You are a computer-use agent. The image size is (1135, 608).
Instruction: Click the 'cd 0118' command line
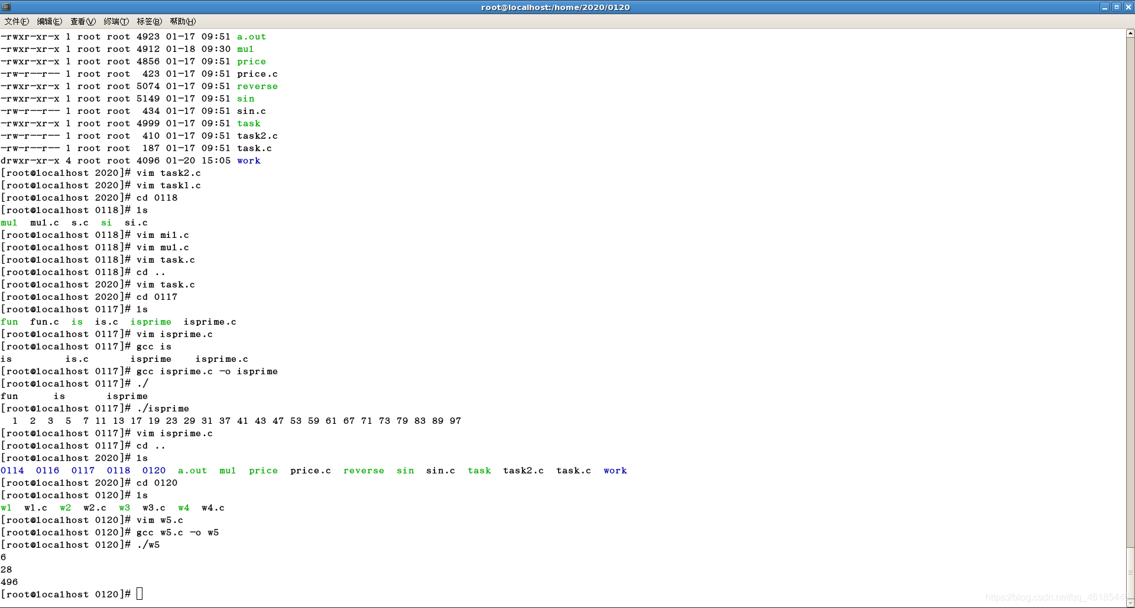pos(157,198)
